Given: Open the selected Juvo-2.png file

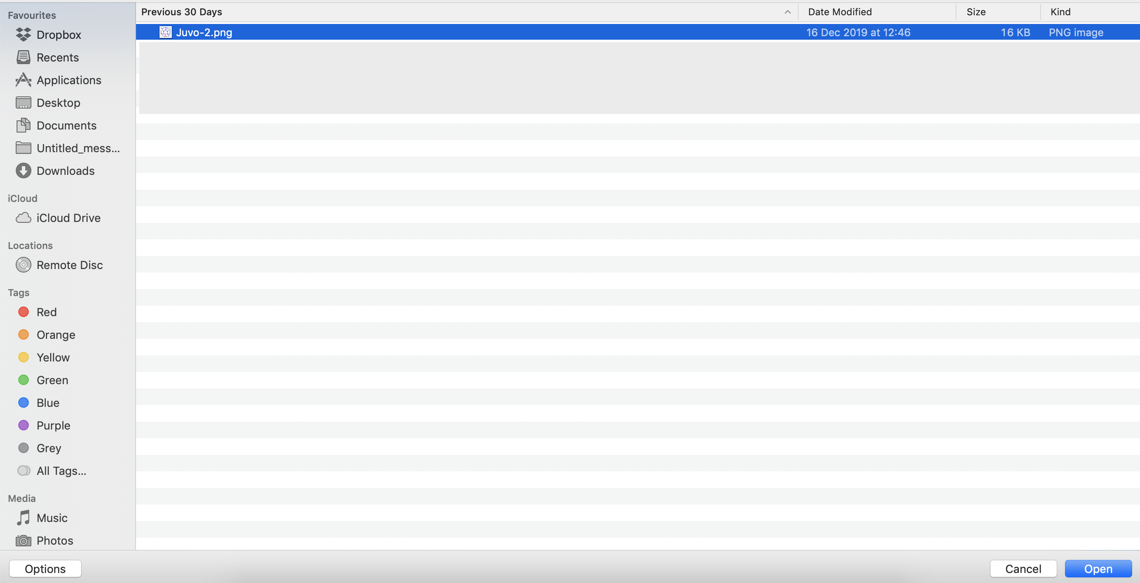Looking at the screenshot, I should [x=1098, y=568].
